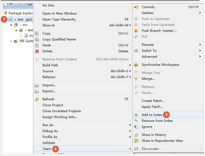This screenshot has width=205, height=156.
Task: Click the Paste clipboard icon
Action: point(37,45)
